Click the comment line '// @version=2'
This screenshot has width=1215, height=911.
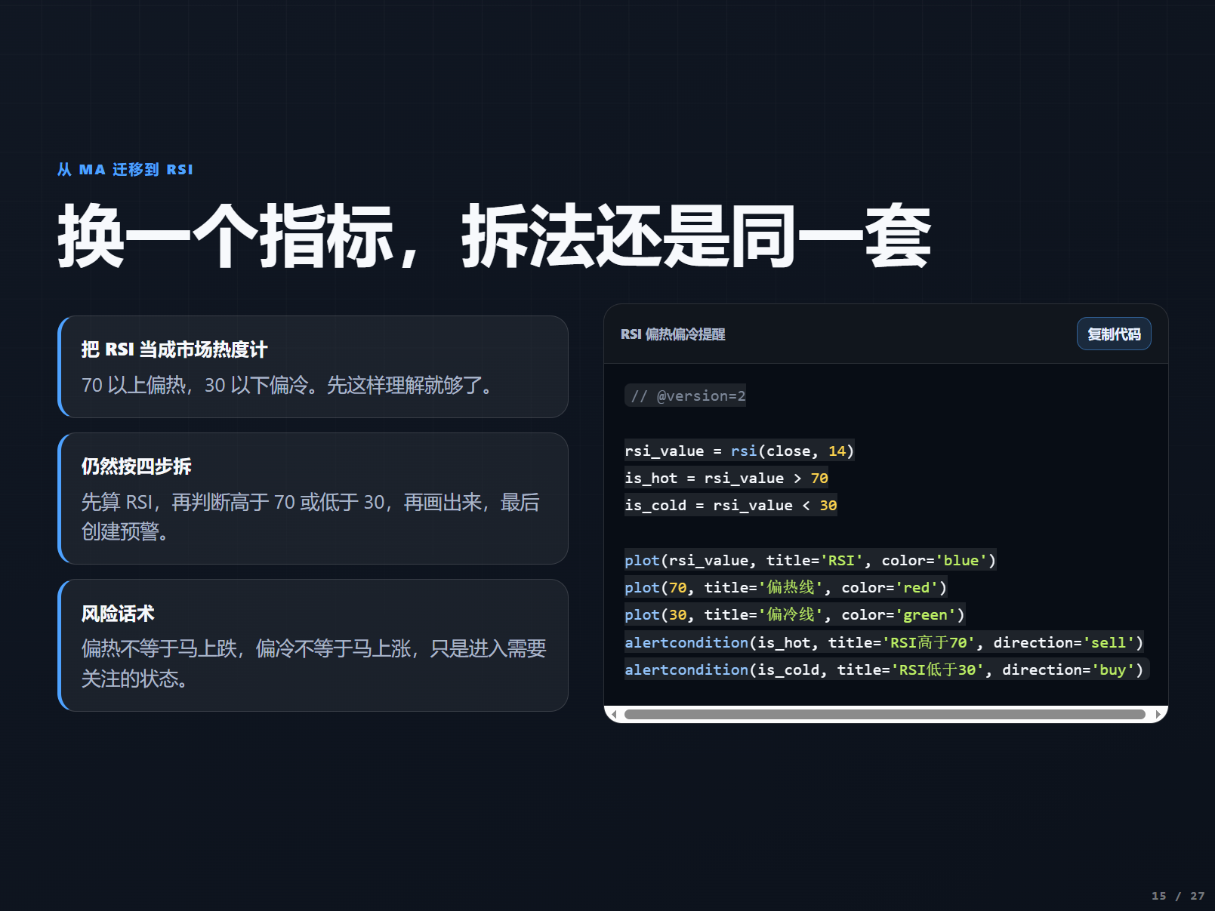click(x=686, y=395)
